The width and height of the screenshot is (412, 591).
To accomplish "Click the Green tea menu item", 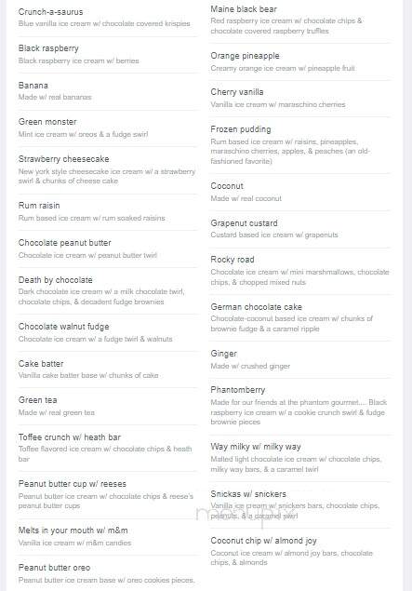I will coord(37,400).
